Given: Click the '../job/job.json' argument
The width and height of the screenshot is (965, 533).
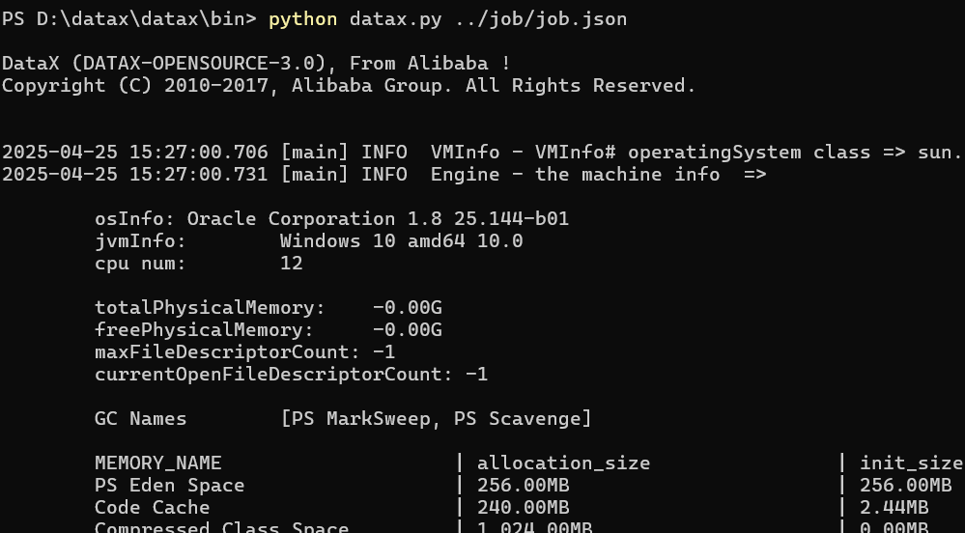Looking at the screenshot, I should (x=541, y=19).
